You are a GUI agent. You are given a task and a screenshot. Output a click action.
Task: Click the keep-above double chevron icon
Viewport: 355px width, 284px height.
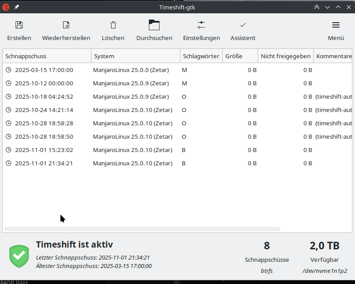point(317,7)
